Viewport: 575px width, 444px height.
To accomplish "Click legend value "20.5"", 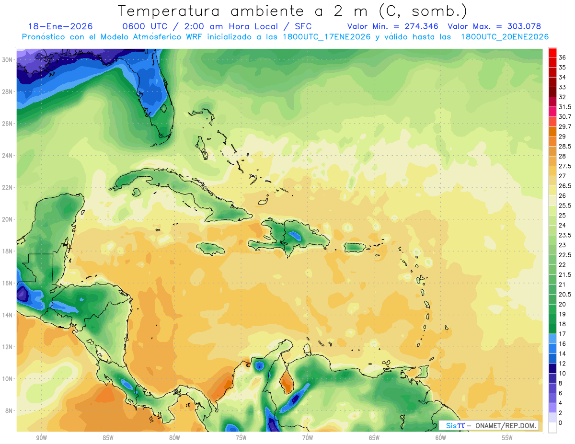I will click(565, 295).
